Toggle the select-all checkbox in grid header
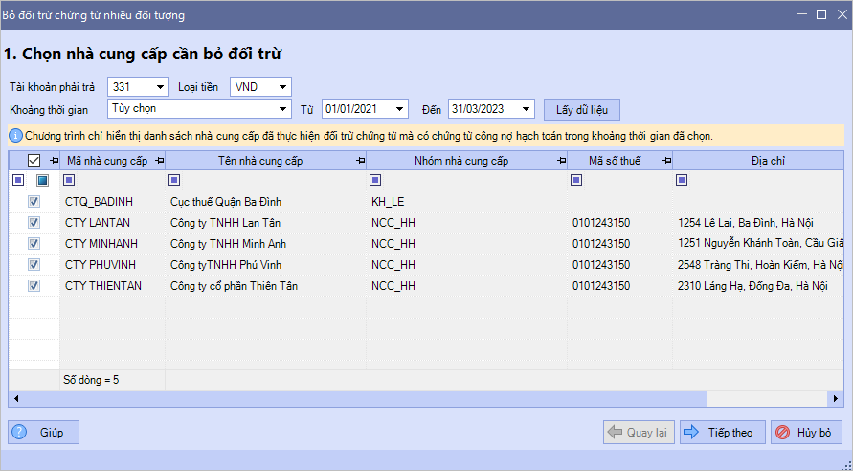This screenshot has height=471, width=853. (x=34, y=161)
